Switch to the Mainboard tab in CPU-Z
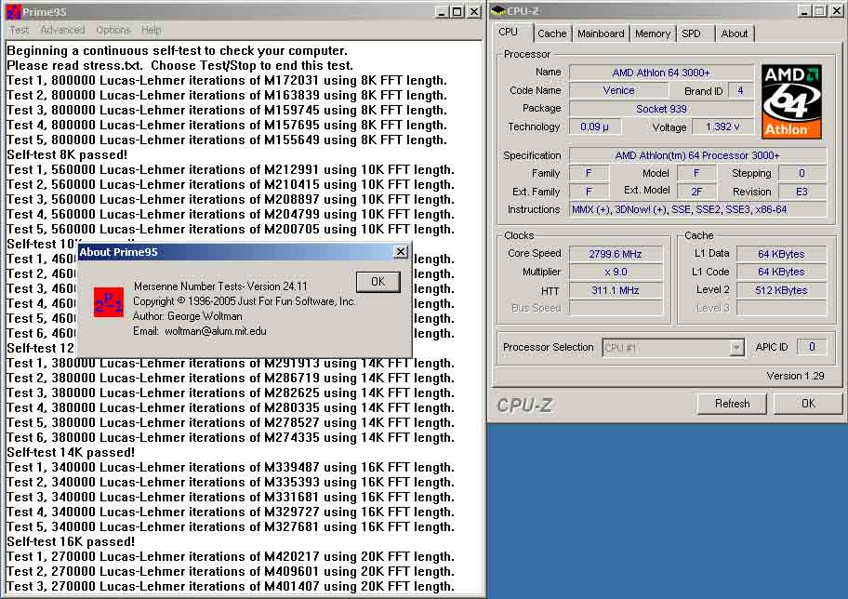 pos(601,33)
